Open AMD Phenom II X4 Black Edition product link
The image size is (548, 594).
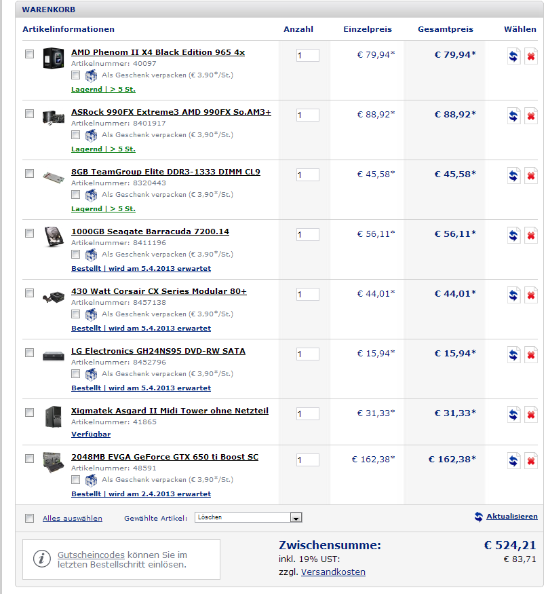(x=158, y=52)
